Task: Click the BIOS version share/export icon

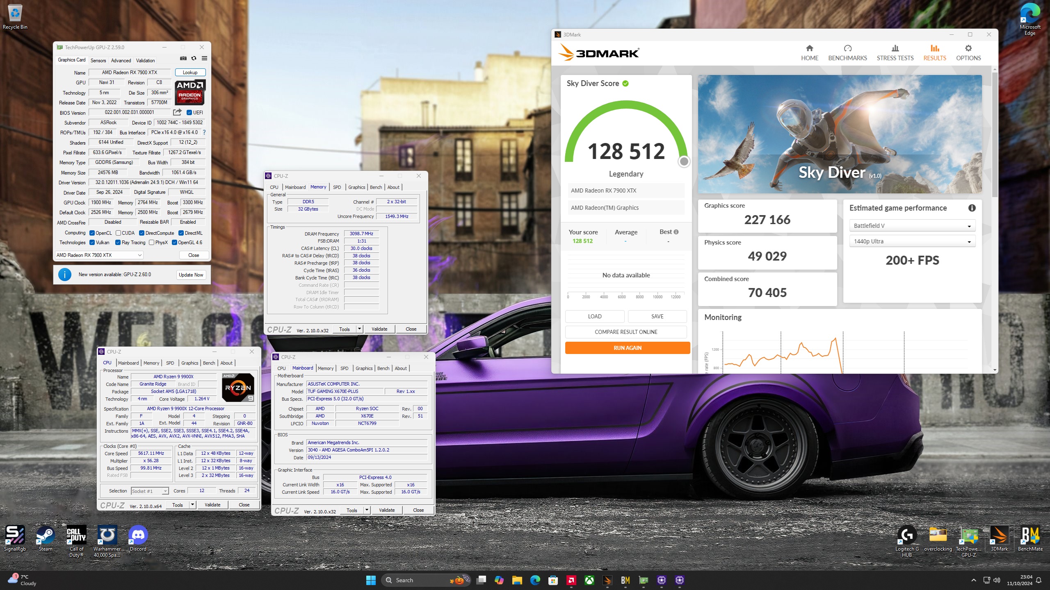Action: (x=177, y=112)
